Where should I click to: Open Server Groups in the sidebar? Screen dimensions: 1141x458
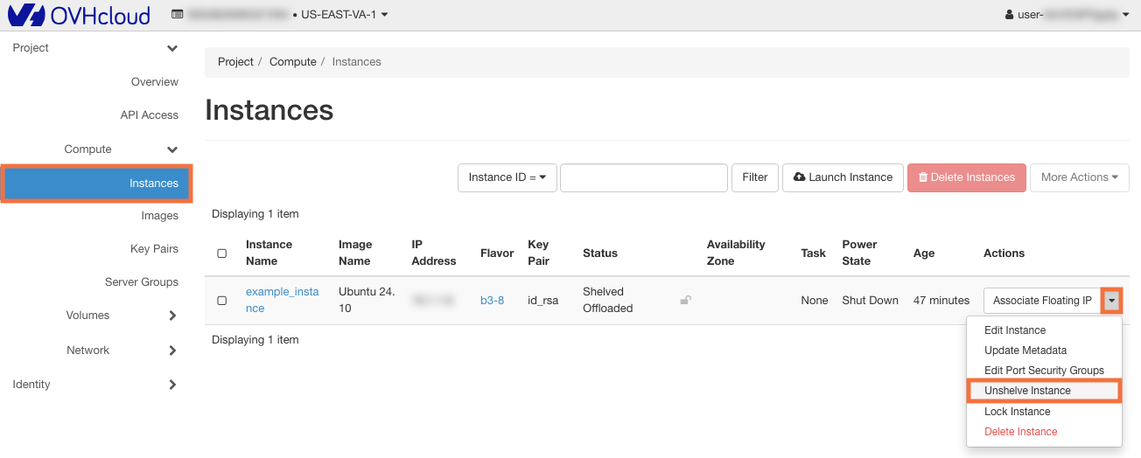pyautogui.click(x=141, y=282)
